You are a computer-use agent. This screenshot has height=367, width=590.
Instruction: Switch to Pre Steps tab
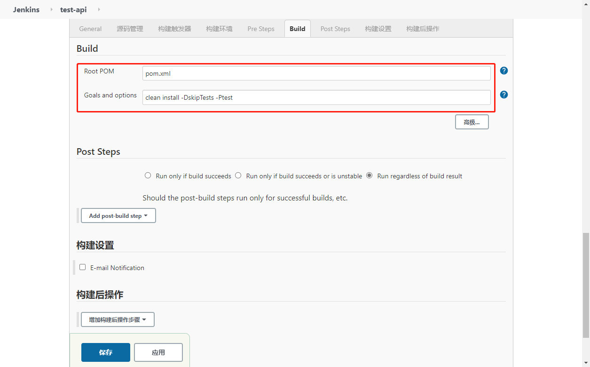pos(261,29)
